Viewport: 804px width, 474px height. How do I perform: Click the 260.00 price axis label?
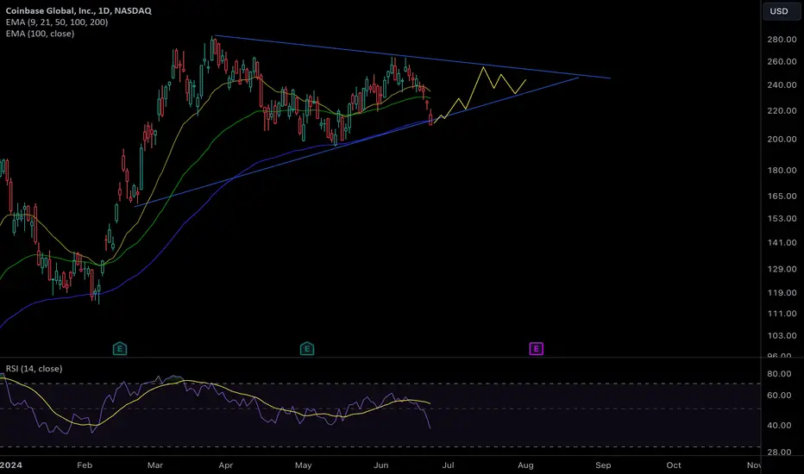[x=782, y=61]
